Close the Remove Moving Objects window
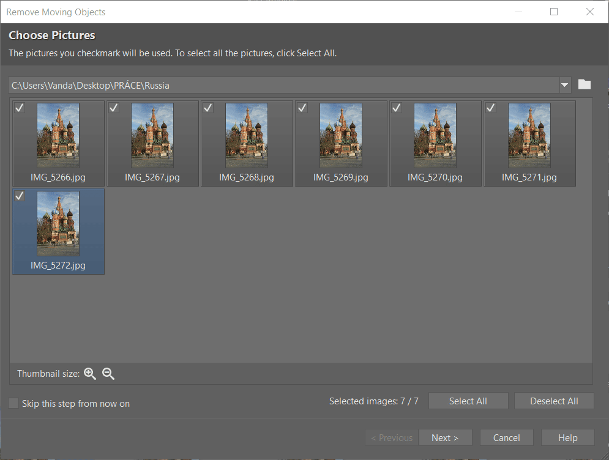Screen dimensions: 609x460 [x=589, y=12]
